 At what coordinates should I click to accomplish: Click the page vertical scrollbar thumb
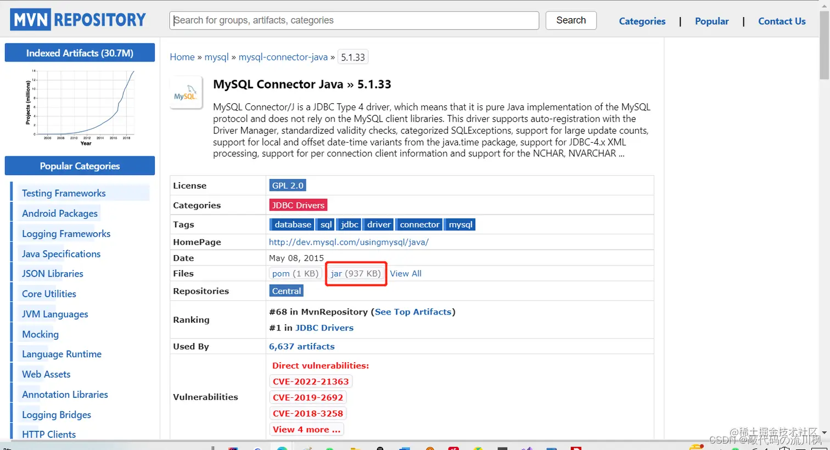pyautogui.click(x=825, y=45)
